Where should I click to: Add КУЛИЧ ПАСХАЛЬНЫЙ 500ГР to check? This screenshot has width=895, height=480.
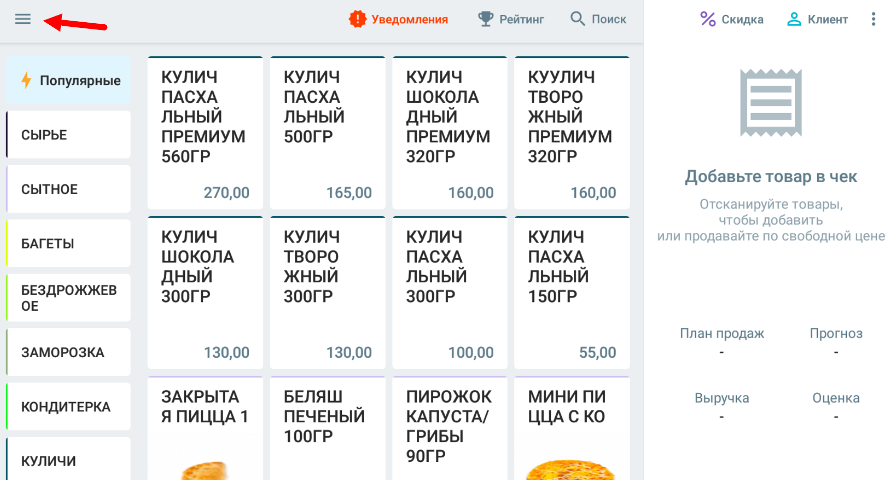327,133
